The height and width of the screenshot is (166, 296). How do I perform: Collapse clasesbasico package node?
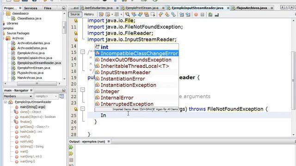[x=4, y=13]
